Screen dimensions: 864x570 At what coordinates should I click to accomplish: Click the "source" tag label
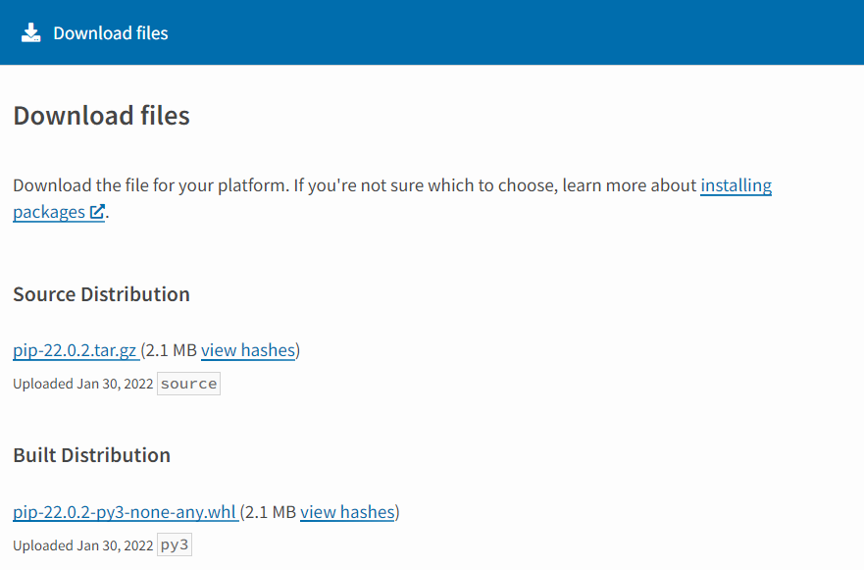pyautogui.click(x=188, y=384)
